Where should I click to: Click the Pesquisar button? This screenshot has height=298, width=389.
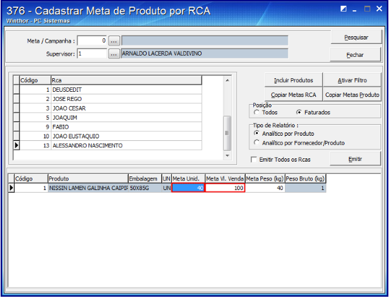[356, 37]
